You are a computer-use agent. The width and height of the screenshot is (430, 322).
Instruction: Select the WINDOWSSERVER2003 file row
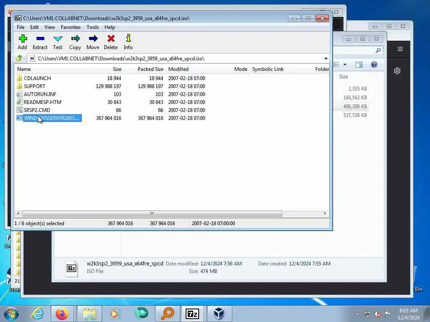click(x=111, y=118)
